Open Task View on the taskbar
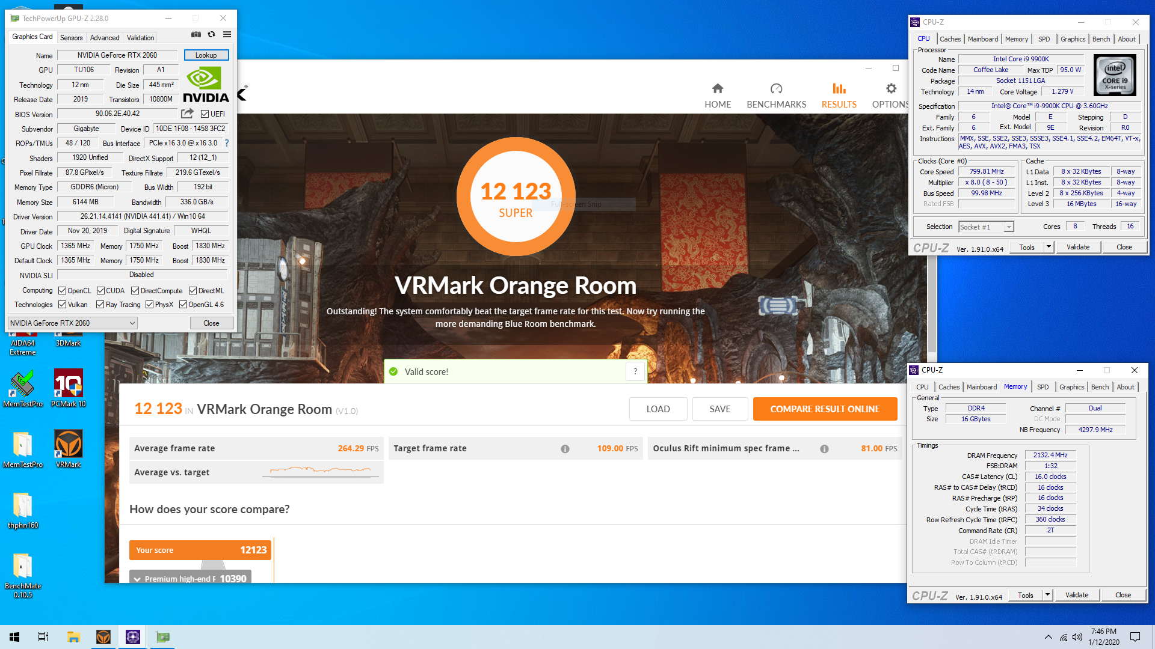Viewport: 1155px width, 649px height. pos(43,637)
